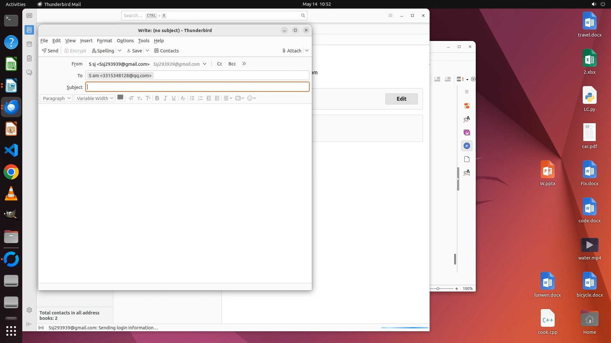Viewport: 611px width, 343px height.
Task: Open the Options menu
Action: tap(125, 41)
